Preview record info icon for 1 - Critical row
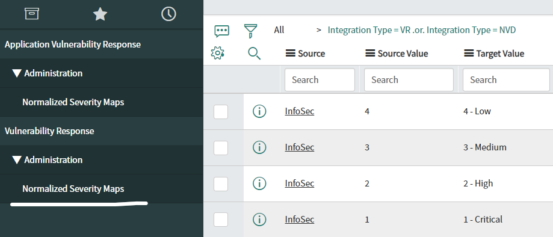The width and height of the screenshot is (553, 237). click(x=259, y=220)
